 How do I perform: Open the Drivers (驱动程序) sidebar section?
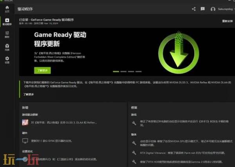point(7,22)
